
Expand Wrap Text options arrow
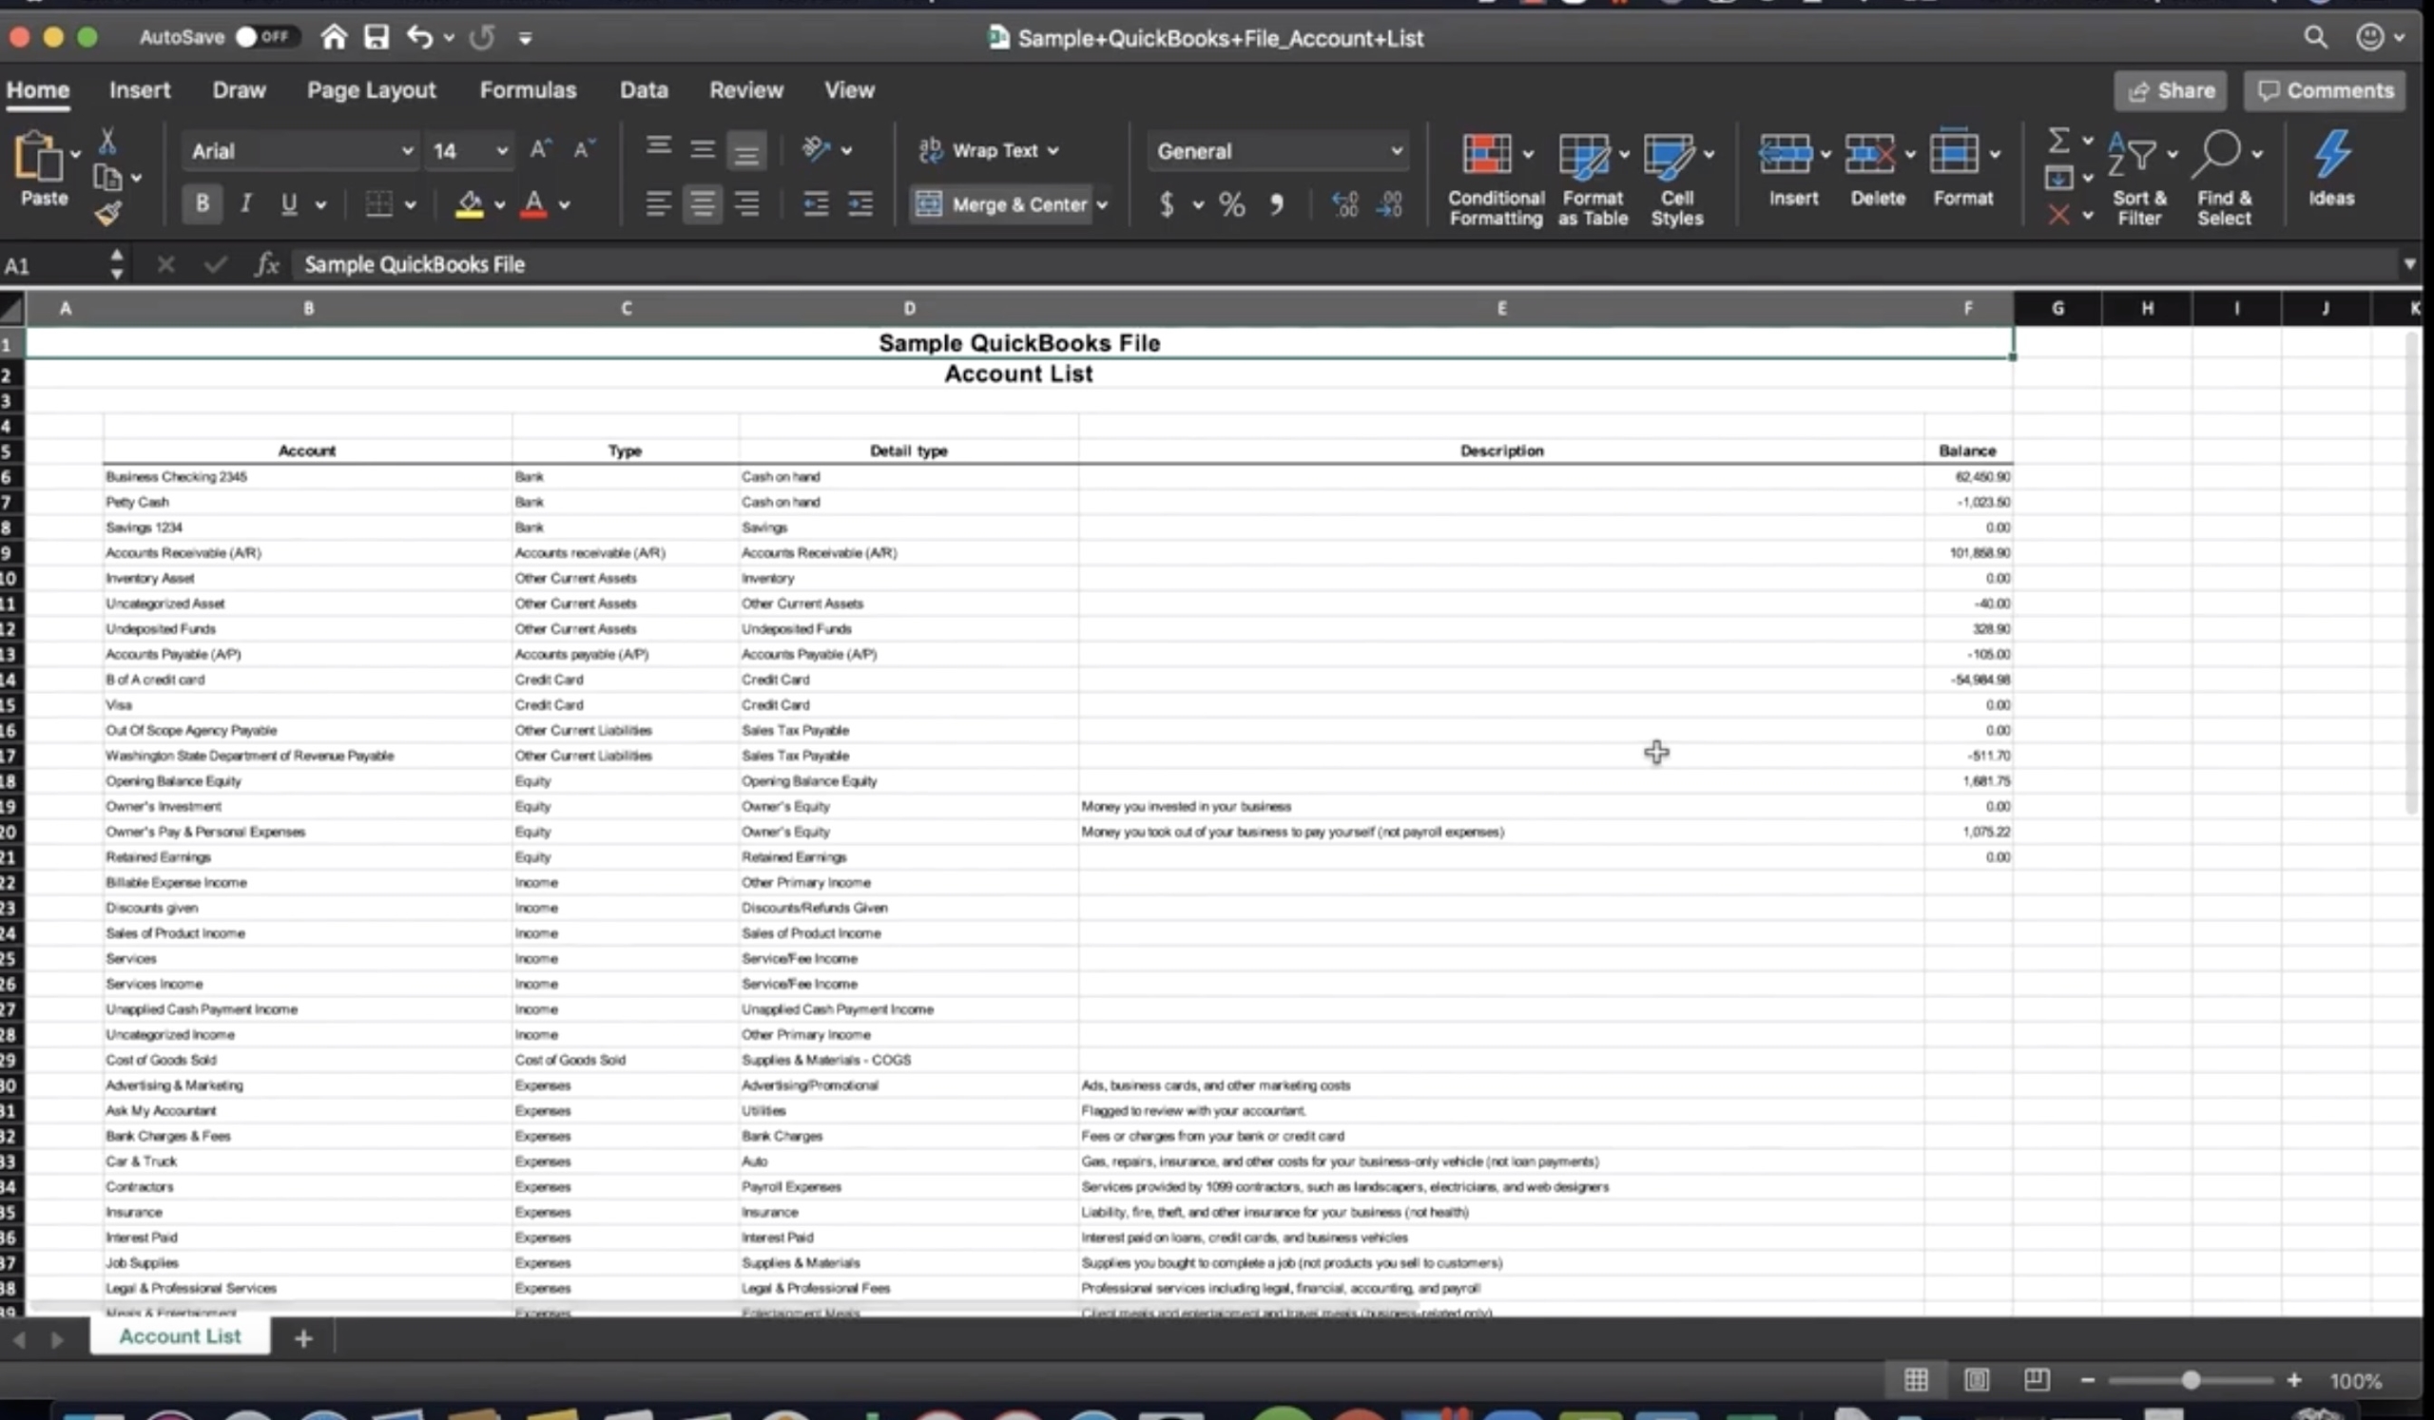click(1053, 150)
